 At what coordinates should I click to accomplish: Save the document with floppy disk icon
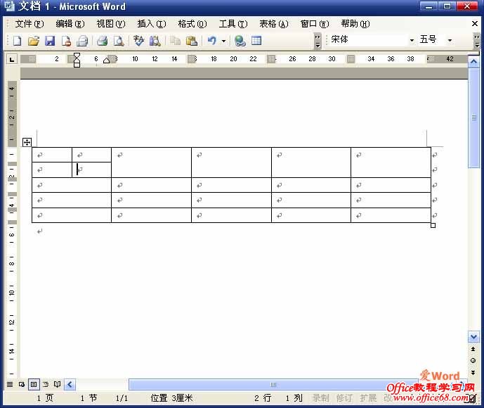(50, 41)
